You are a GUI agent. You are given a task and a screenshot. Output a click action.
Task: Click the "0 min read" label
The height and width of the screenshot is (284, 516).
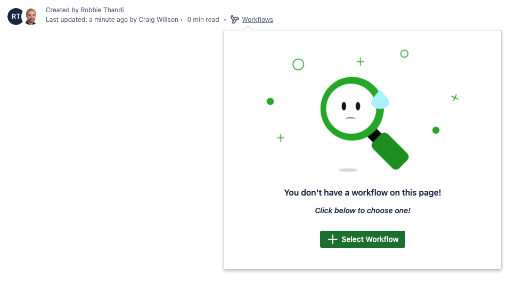203,20
